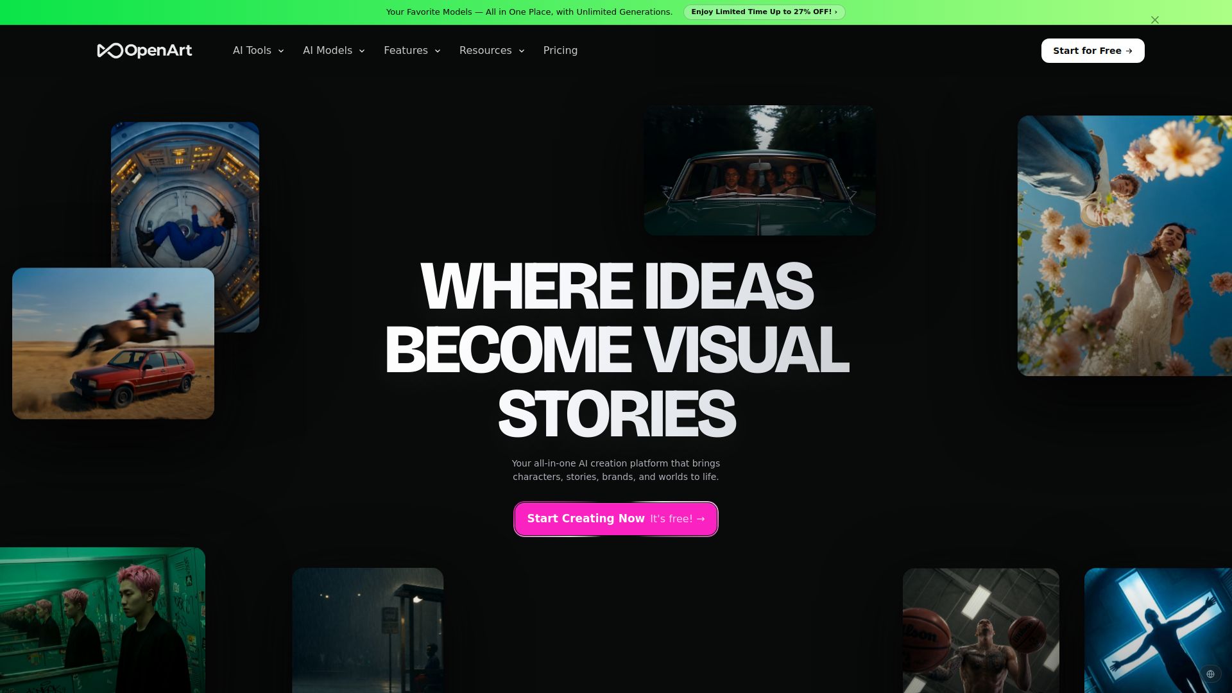
Task: Click the arrow in Start for Free button
Action: point(1129,51)
